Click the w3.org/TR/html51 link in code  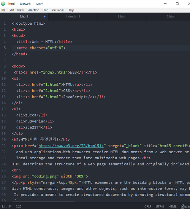71,146
